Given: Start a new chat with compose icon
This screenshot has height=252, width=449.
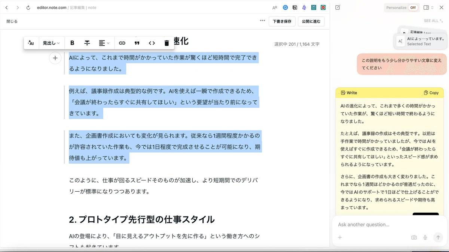Looking at the screenshot, I should tap(338, 7).
